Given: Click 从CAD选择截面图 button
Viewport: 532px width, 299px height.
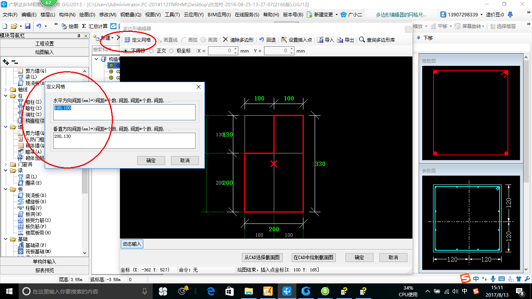Looking at the screenshot, I should point(262,257).
